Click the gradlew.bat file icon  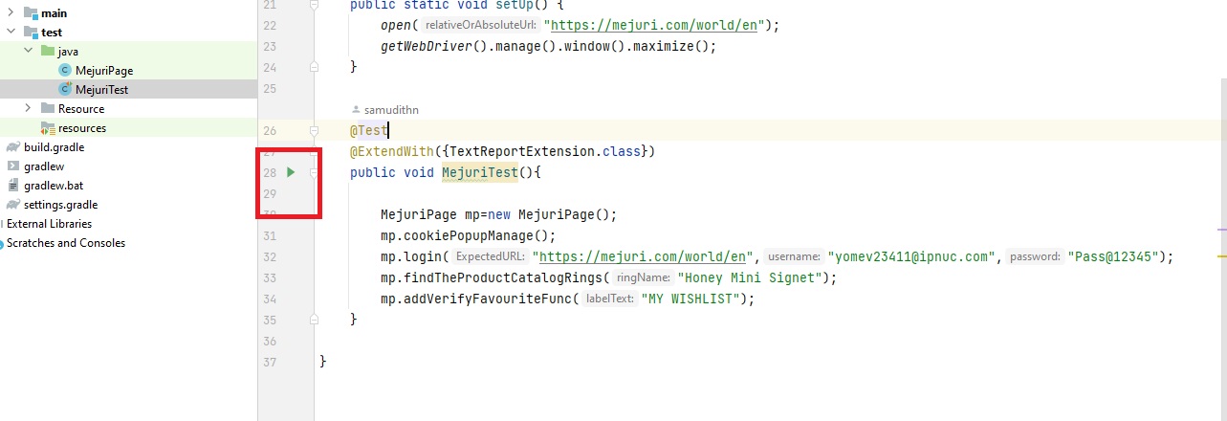pos(13,185)
